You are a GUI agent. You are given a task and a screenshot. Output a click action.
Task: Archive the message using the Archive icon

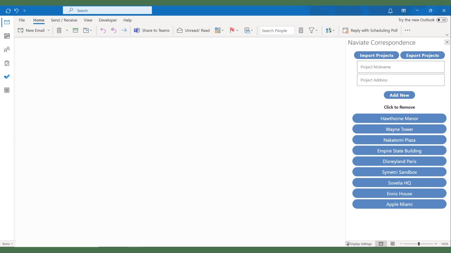coord(76,30)
